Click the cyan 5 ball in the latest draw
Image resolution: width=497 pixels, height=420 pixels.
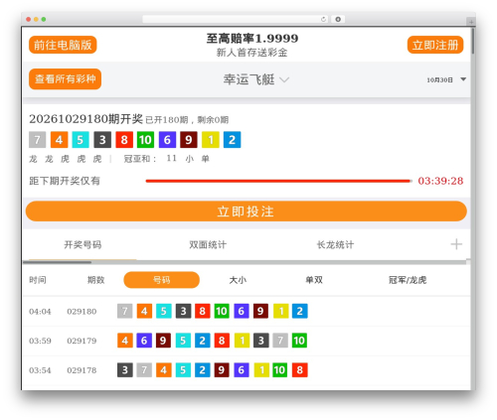pyautogui.click(x=81, y=140)
